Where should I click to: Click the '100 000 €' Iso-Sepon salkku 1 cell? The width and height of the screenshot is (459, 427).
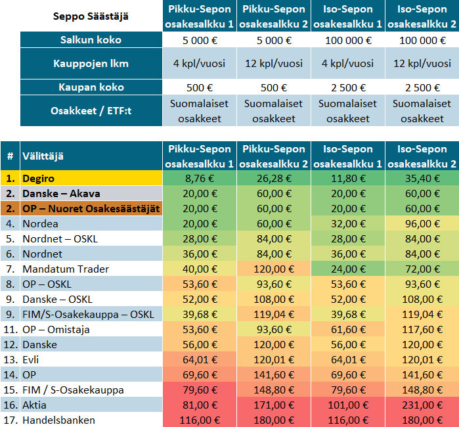(x=348, y=40)
